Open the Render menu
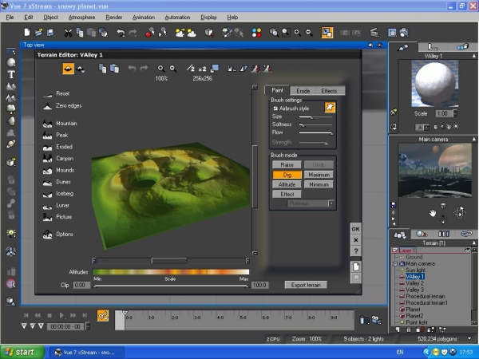Image resolution: width=479 pixels, height=359 pixels. point(114,17)
